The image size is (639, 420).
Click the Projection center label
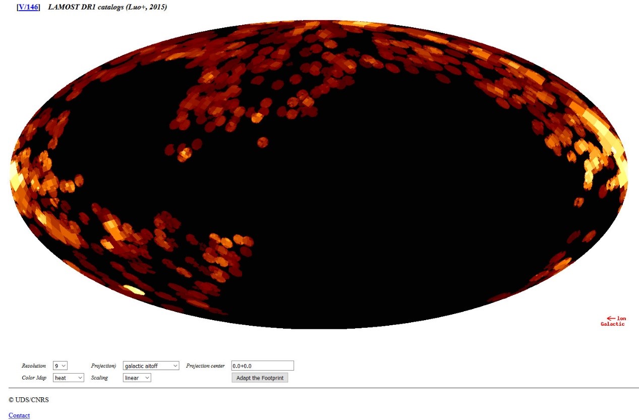[x=205, y=366]
